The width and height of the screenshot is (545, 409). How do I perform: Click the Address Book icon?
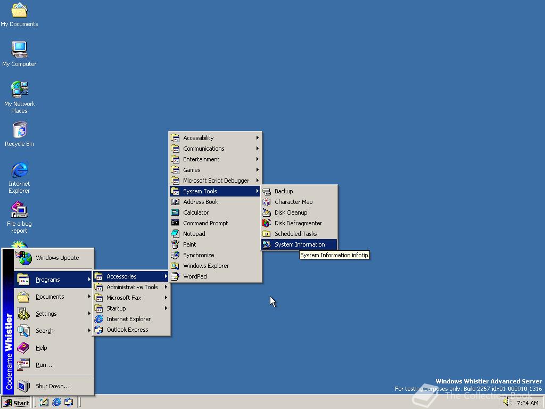click(175, 202)
